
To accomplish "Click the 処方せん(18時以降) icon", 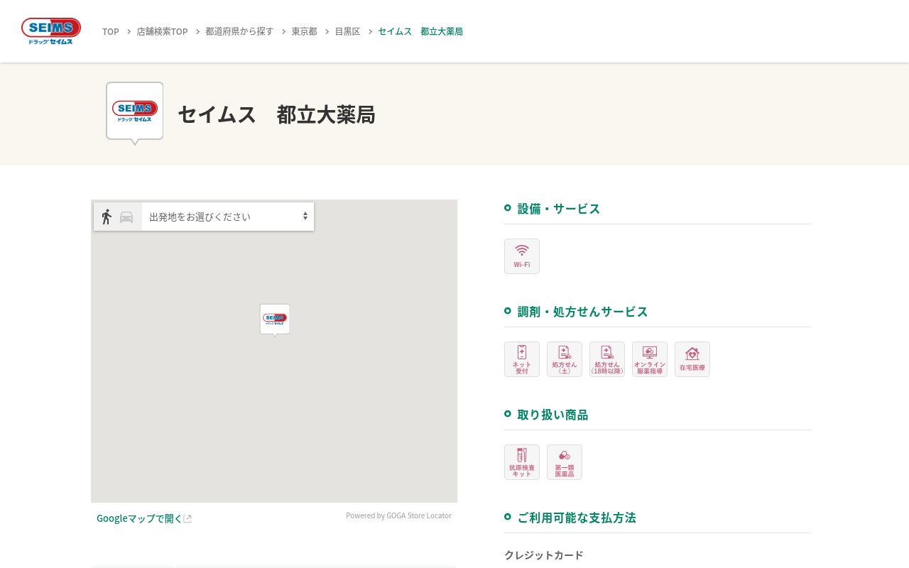I will coord(607,359).
